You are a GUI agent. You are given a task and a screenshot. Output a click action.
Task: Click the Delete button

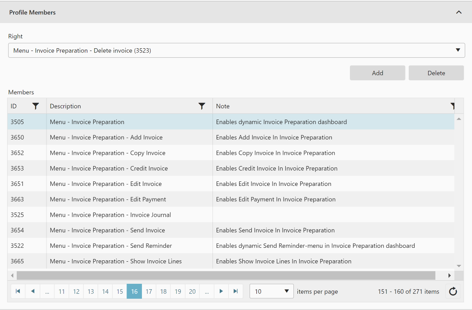436,73
